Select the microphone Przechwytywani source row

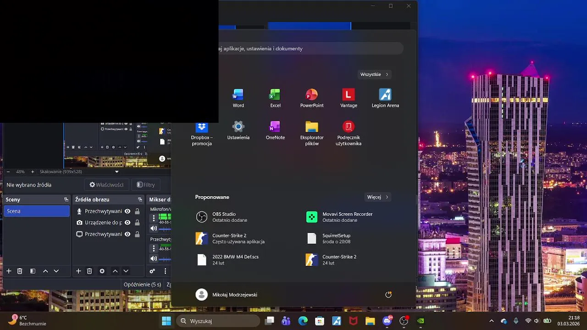[x=108, y=211]
